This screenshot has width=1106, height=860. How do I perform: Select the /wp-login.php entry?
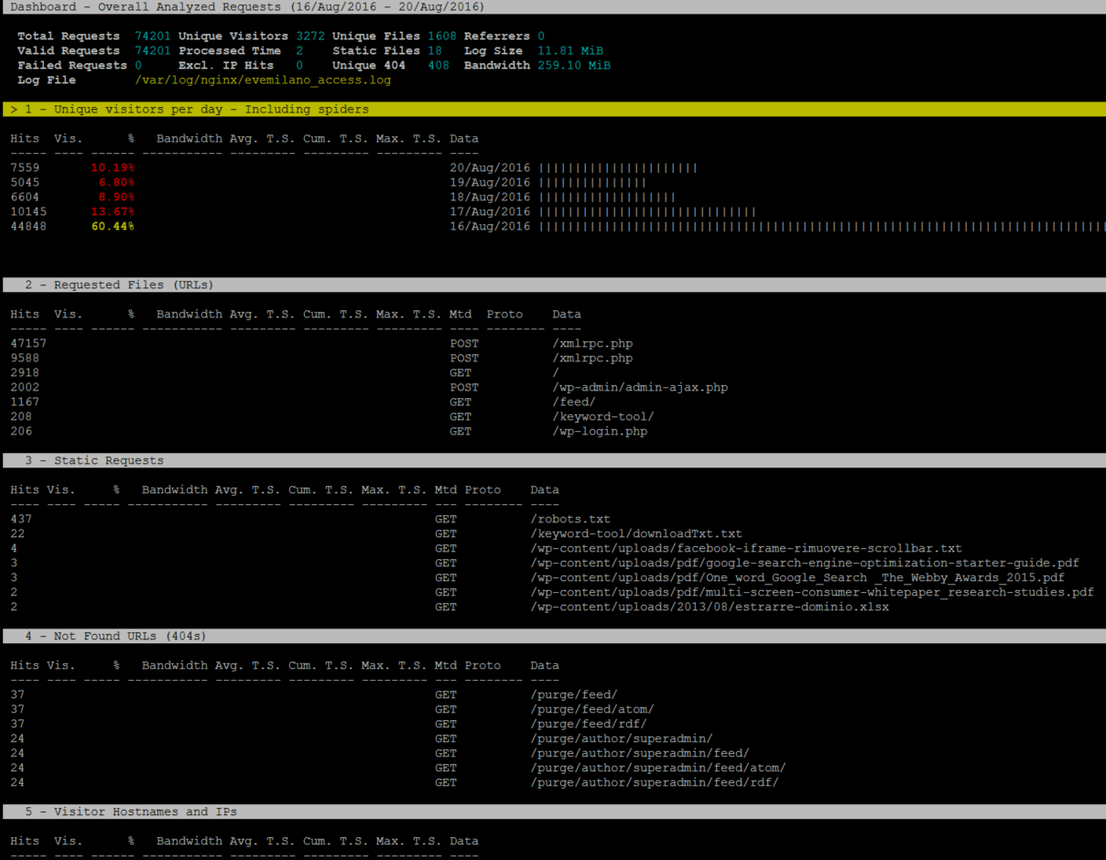point(600,432)
